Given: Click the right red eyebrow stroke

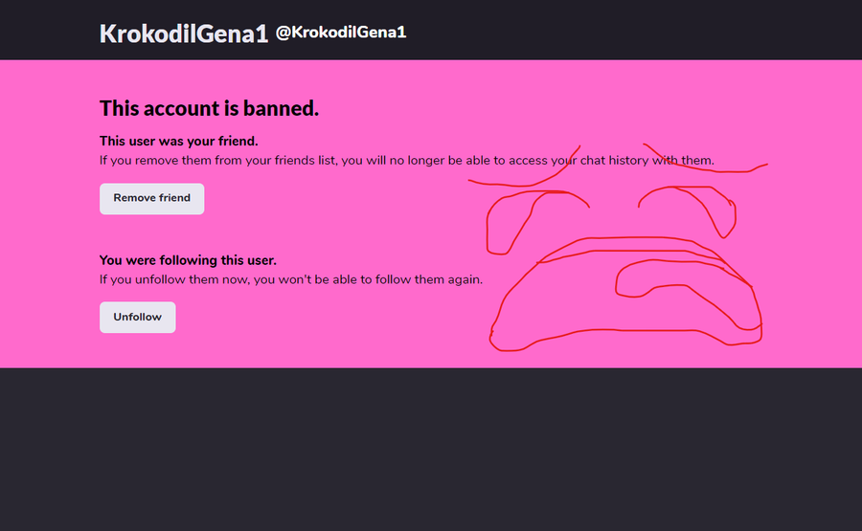Looking at the screenshot, I should [709, 169].
